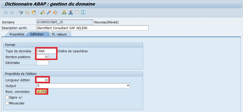
Task: Activate the domain with magic wand icon
Action: click(49, 12)
